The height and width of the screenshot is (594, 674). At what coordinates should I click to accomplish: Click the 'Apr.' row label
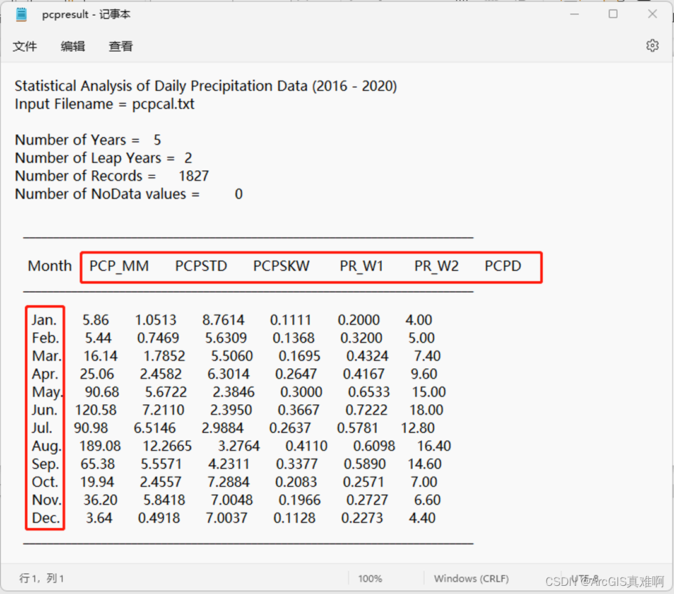[x=45, y=374]
